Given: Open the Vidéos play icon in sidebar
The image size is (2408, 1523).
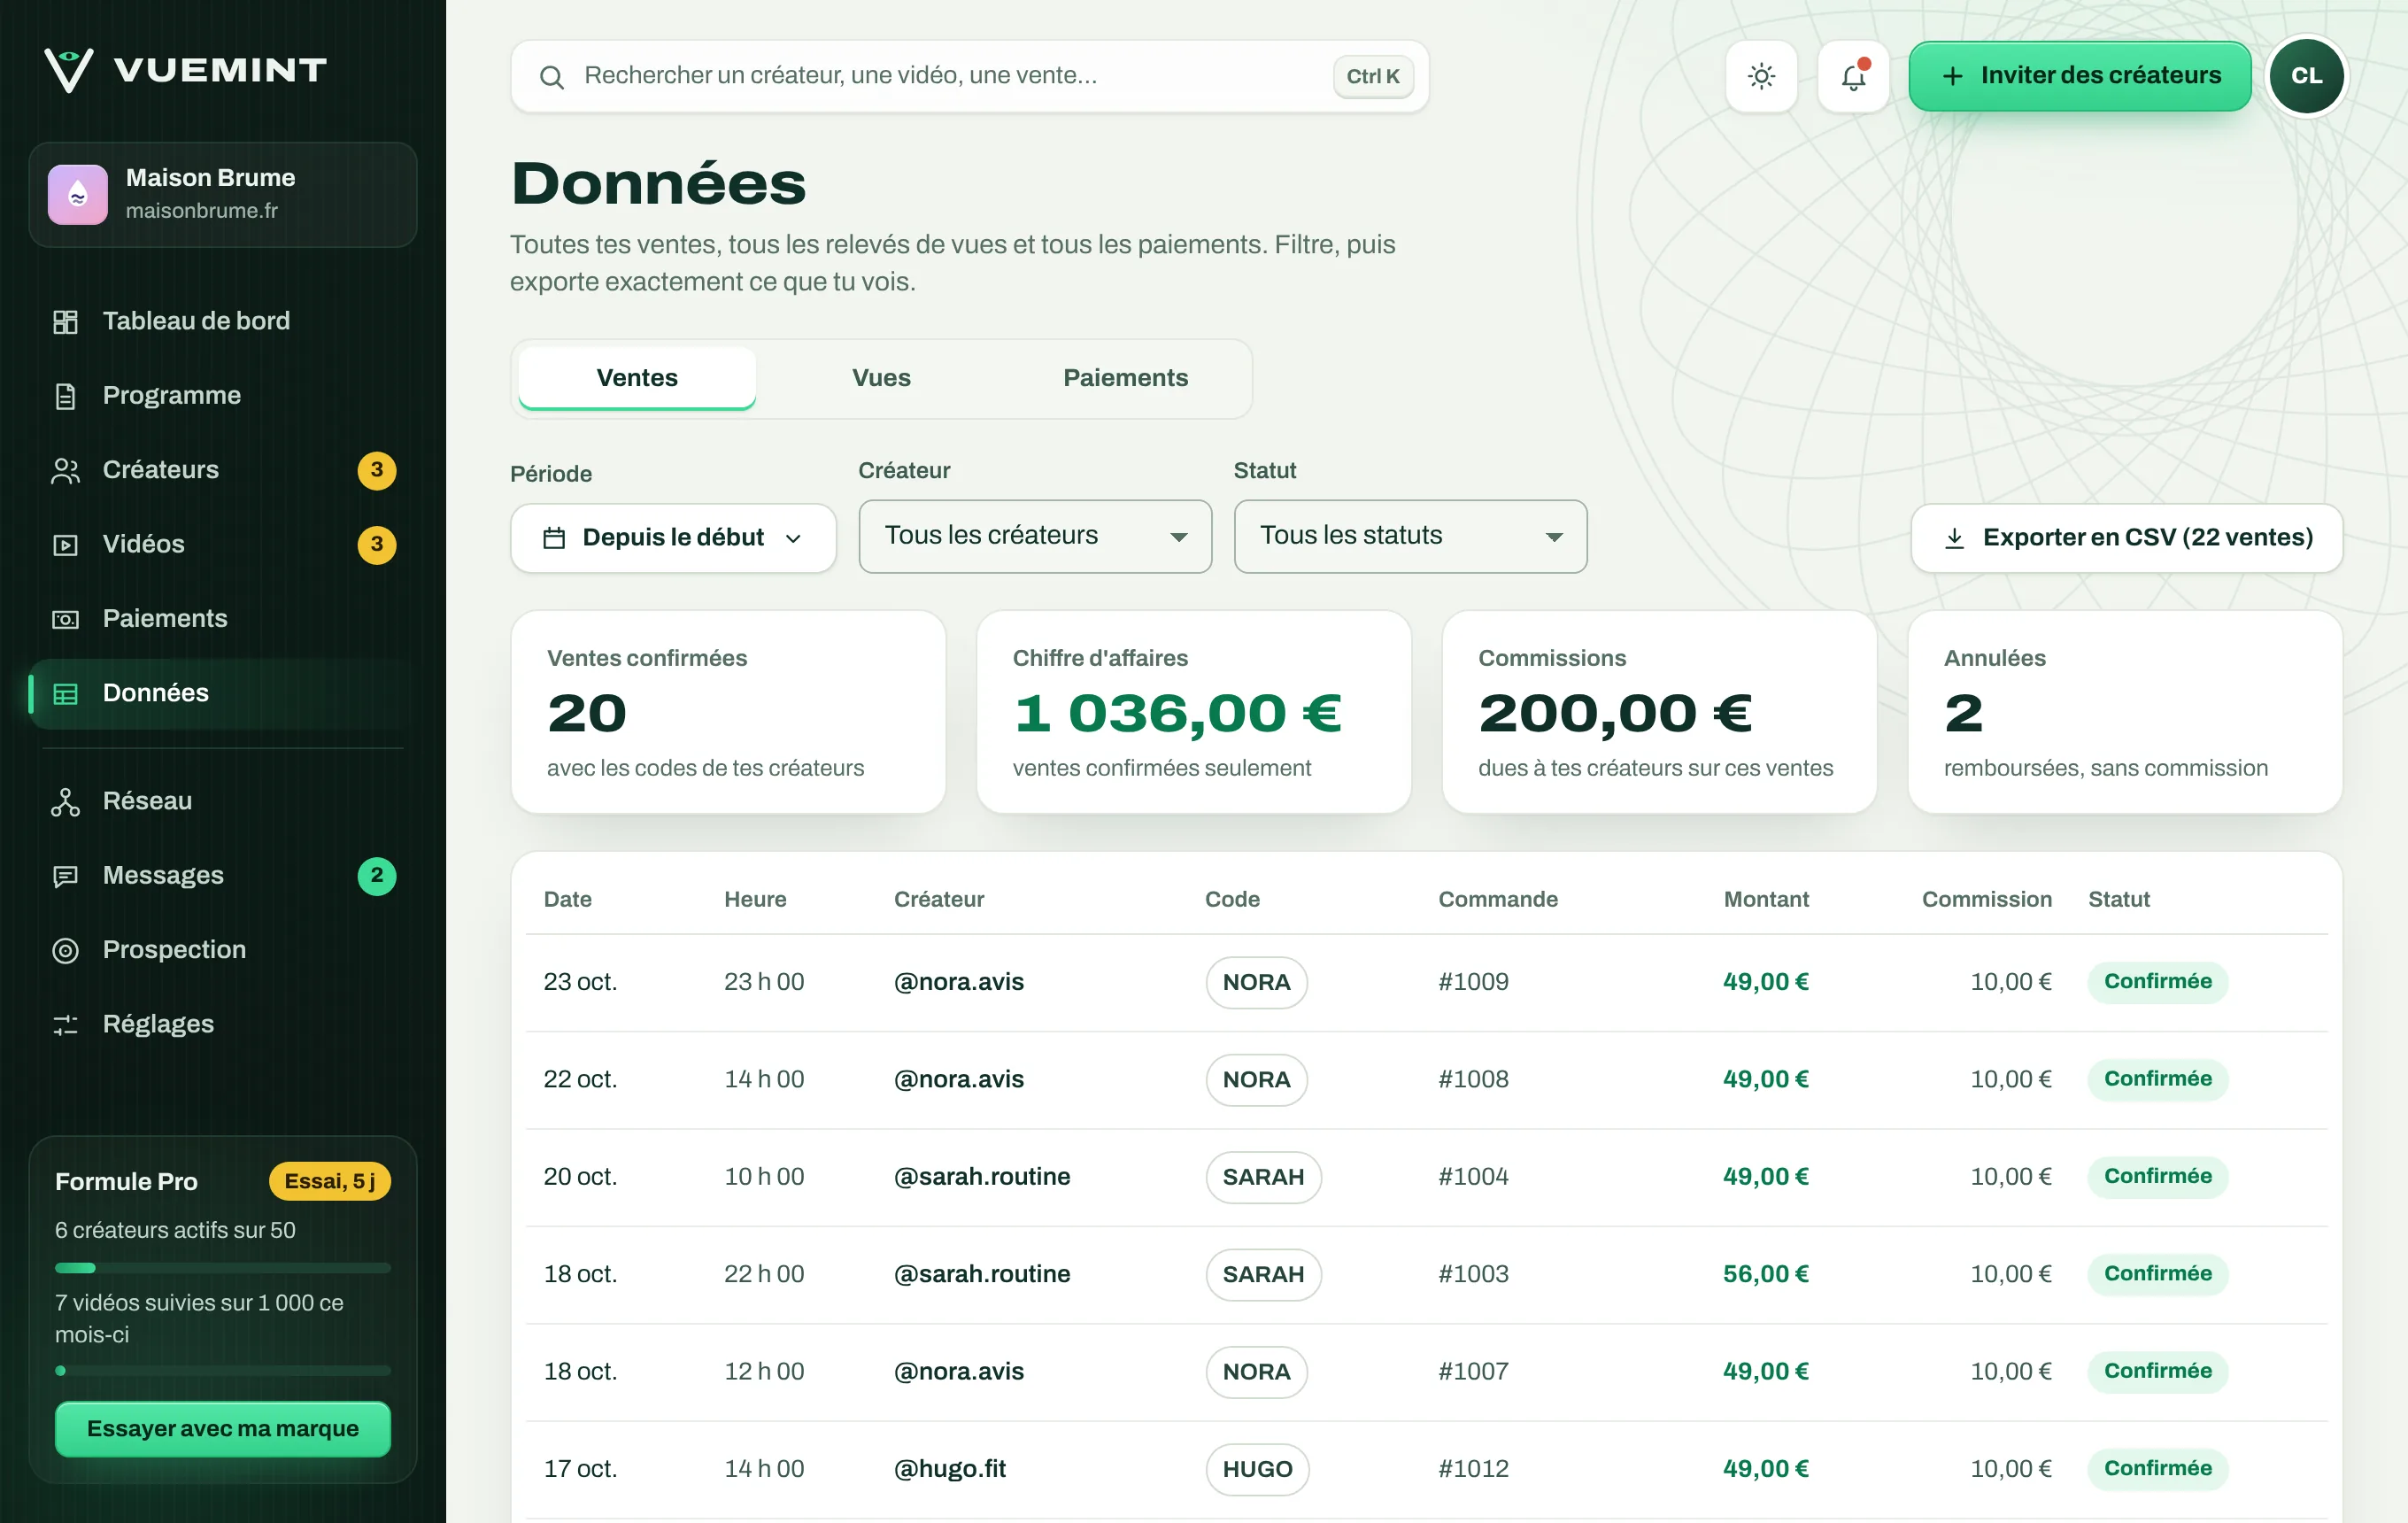Looking at the screenshot, I should [65, 545].
